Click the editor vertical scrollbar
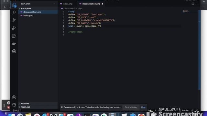 point(200,50)
